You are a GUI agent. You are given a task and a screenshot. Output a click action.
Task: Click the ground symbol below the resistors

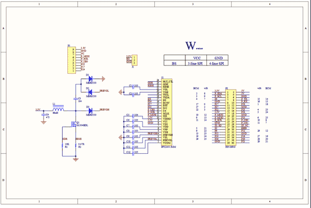(x=76, y=160)
